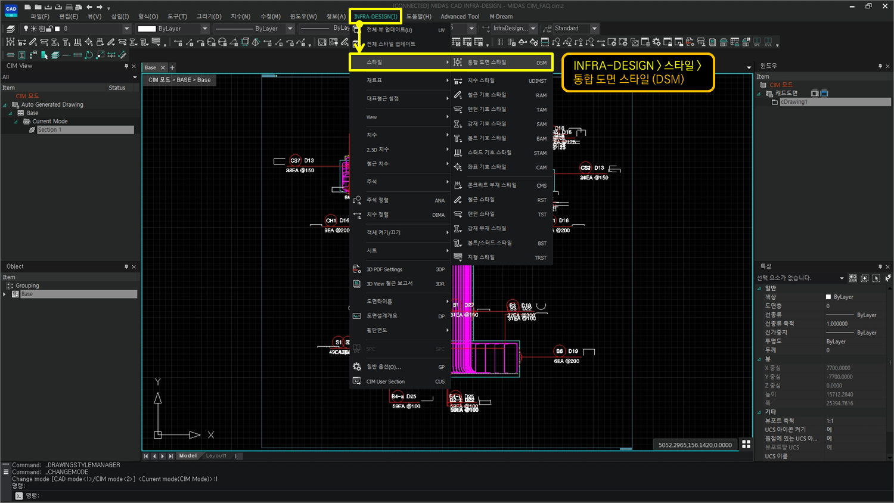Click the dimension style icon in toolbar
894x503 pixels.
pos(22,42)
